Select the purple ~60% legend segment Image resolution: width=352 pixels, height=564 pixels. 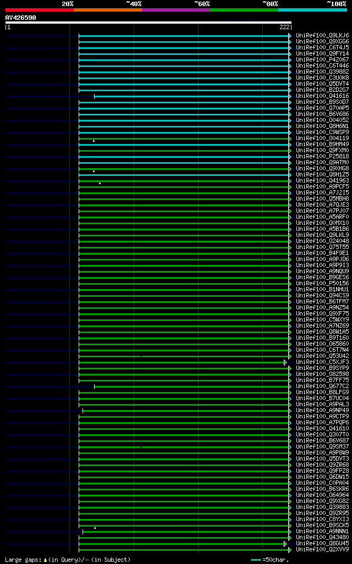[x=176, y=10]
